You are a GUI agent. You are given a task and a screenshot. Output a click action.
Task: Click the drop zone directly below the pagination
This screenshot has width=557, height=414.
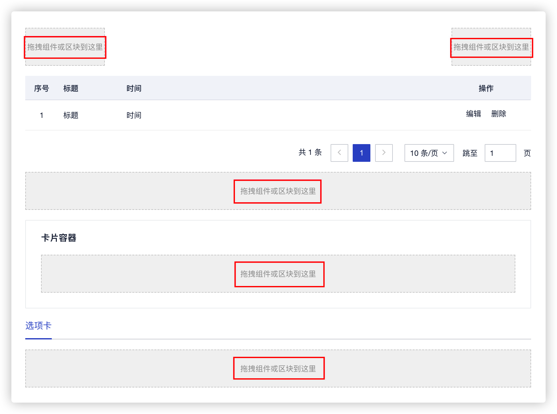click(x=278, y=191)
